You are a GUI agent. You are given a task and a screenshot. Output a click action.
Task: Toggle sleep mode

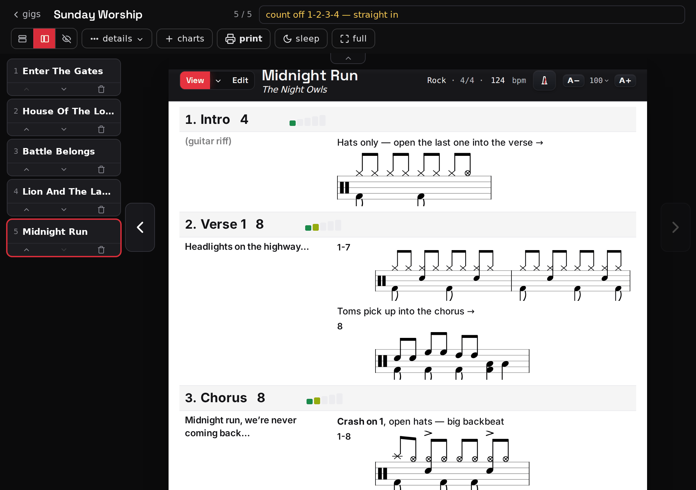click(301, 38)
